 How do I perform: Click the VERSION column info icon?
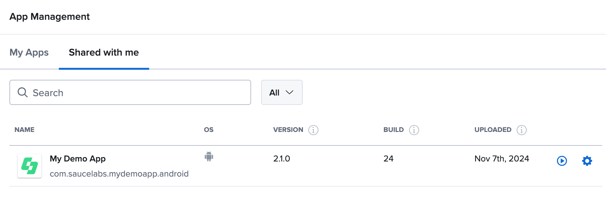click(x=313, y=130)
